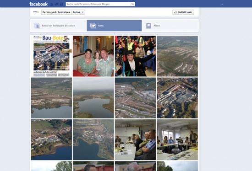The height and width of the screenshot is (171, 252).
Task: Open the notifications globe icon
Action: pos(61,4)
